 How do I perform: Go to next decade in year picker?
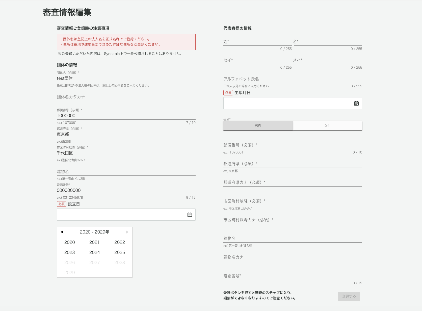point(127,232)
